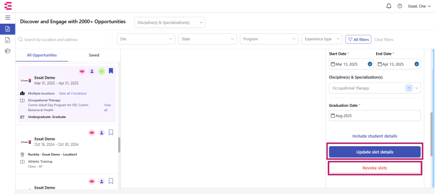Open the Start Date field Mar 13, 2025
The height and width of the screenshot is (194, 435).
[x=351, y=64]
